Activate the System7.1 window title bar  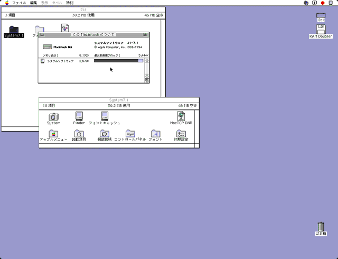click(119, 100)
